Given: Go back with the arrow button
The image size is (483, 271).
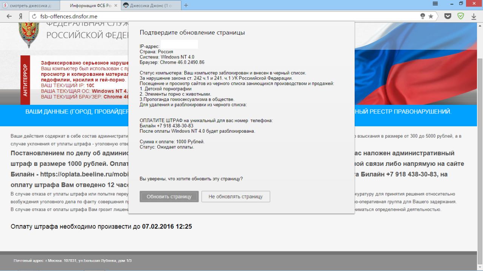Looking at the screenshot, I should pyautogui.click(x=9, y=17).
